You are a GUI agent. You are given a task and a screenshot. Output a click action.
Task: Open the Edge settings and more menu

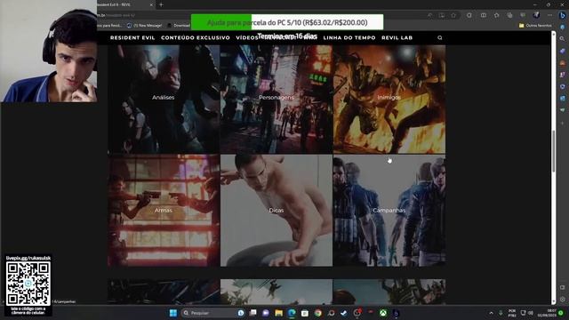549,15
